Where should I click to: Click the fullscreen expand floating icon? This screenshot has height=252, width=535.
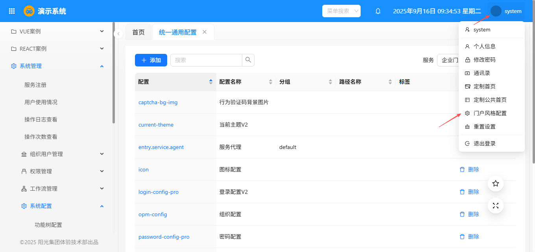tap(496, 206)
